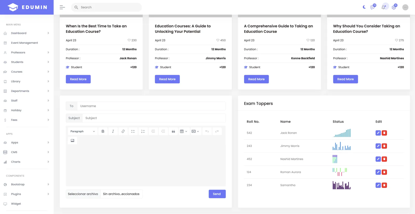The height and width of the screenshot is (214, 415).
Task: Toggle italic formatting in editor
Action: coord(113,131)
